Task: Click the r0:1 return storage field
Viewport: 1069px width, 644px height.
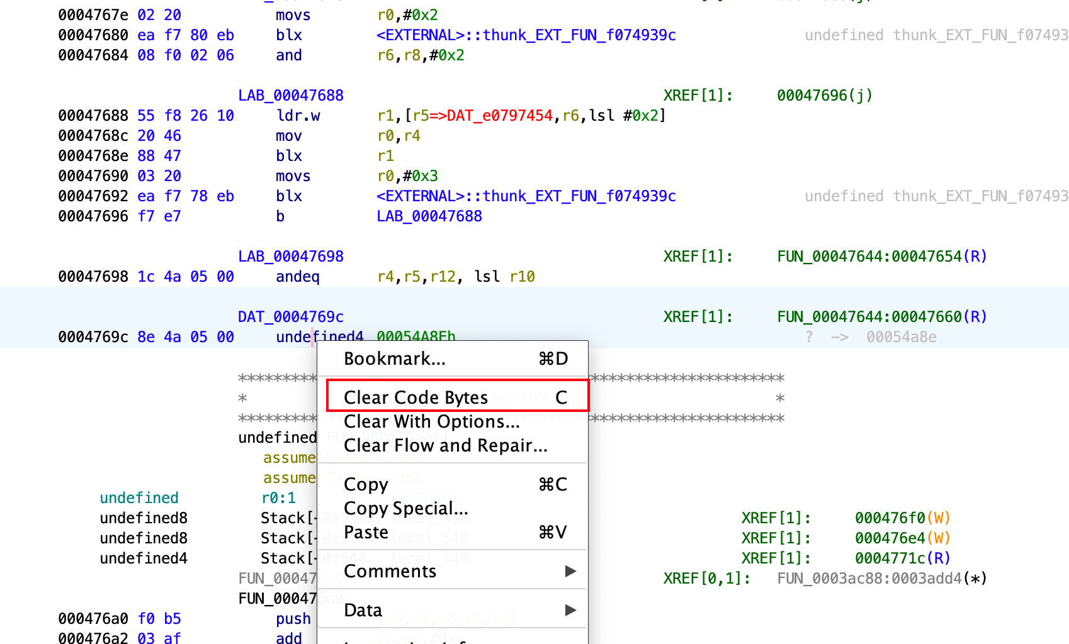Action: point(279,498)
